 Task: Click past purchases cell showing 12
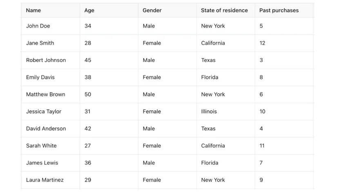[262, 43]
